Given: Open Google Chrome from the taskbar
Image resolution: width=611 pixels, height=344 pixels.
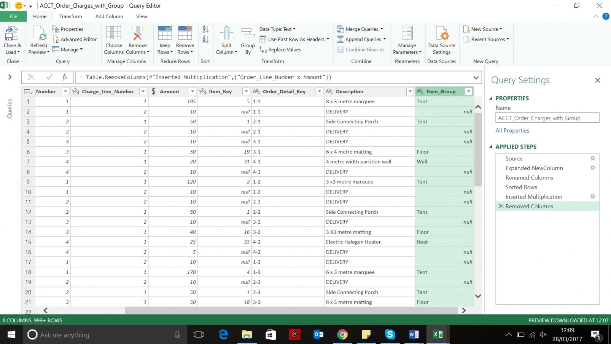Looking at the screenshot, I should [342, 334].
